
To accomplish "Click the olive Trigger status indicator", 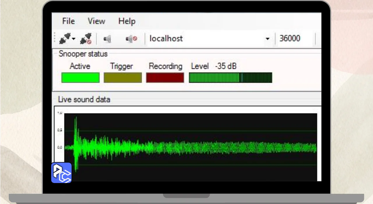I will [x=123, y=78].
